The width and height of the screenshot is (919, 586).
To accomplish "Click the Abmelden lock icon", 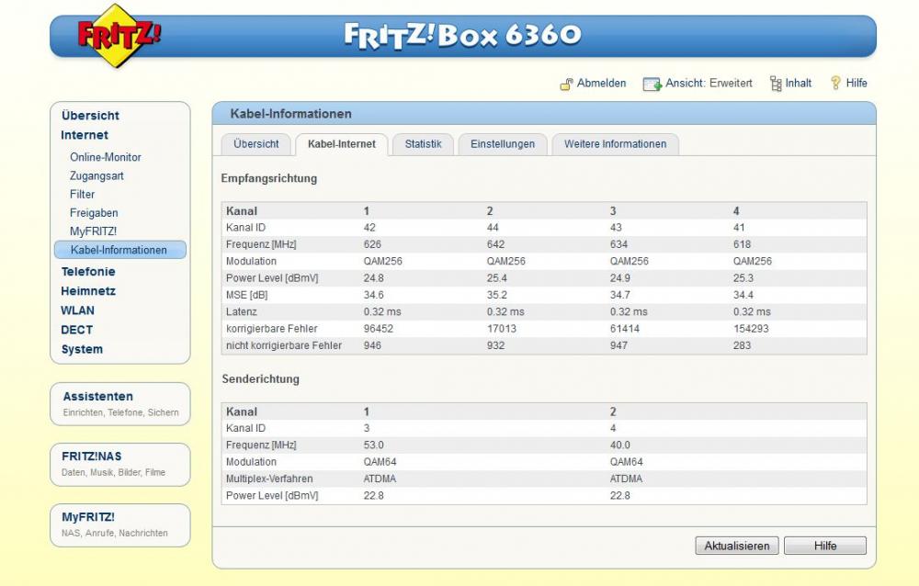I will (566, 84).
